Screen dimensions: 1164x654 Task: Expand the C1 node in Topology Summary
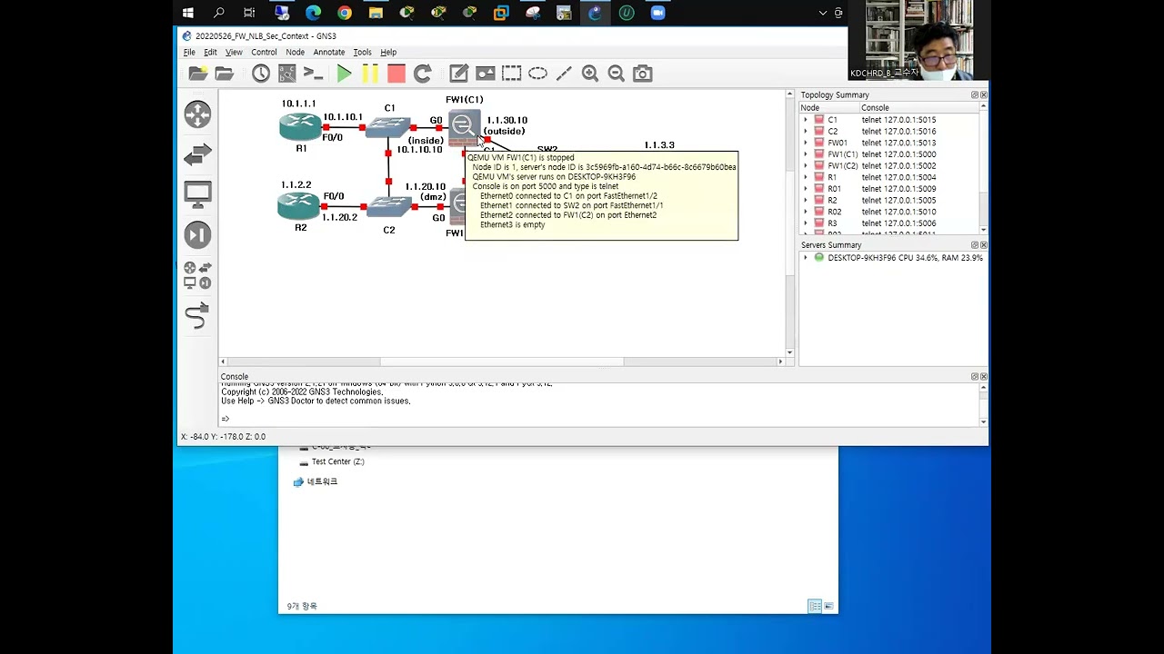pyautogui.click(x=805, y=120)
